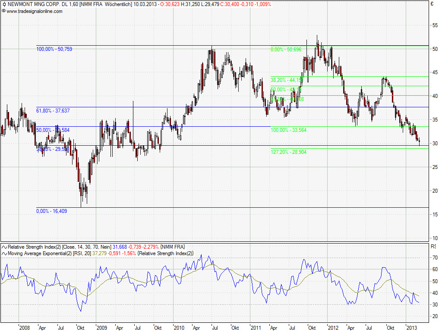Screen dimensions: 442x331
Task: Select green Fibonacci label 0,00% - 50,696
Action: [286, 50]
